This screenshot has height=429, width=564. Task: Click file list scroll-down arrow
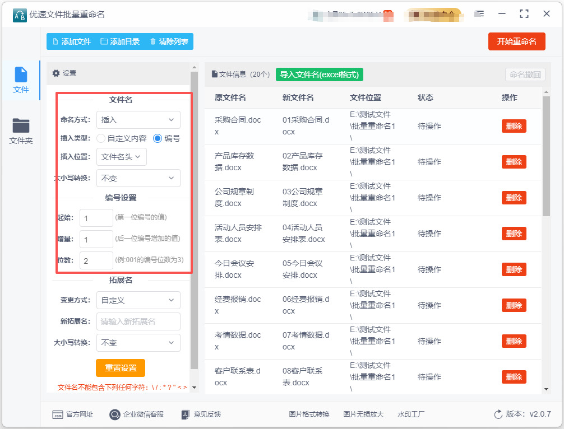(x=547, y=389)
